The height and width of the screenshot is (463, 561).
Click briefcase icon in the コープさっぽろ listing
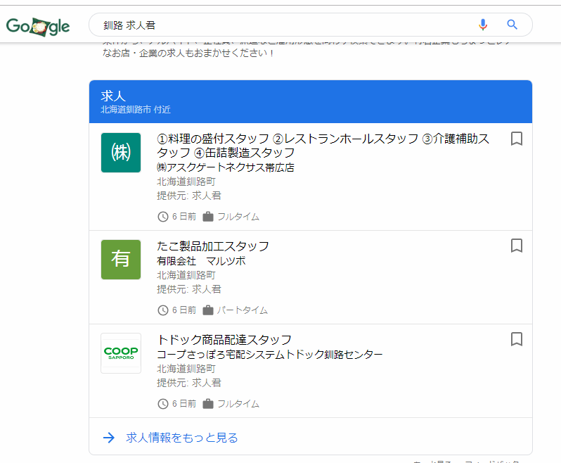(208, 404)
